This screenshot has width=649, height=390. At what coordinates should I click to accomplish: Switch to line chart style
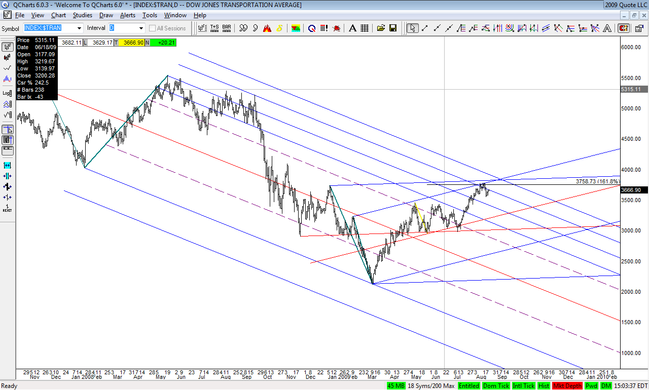(x=8, y=68)
